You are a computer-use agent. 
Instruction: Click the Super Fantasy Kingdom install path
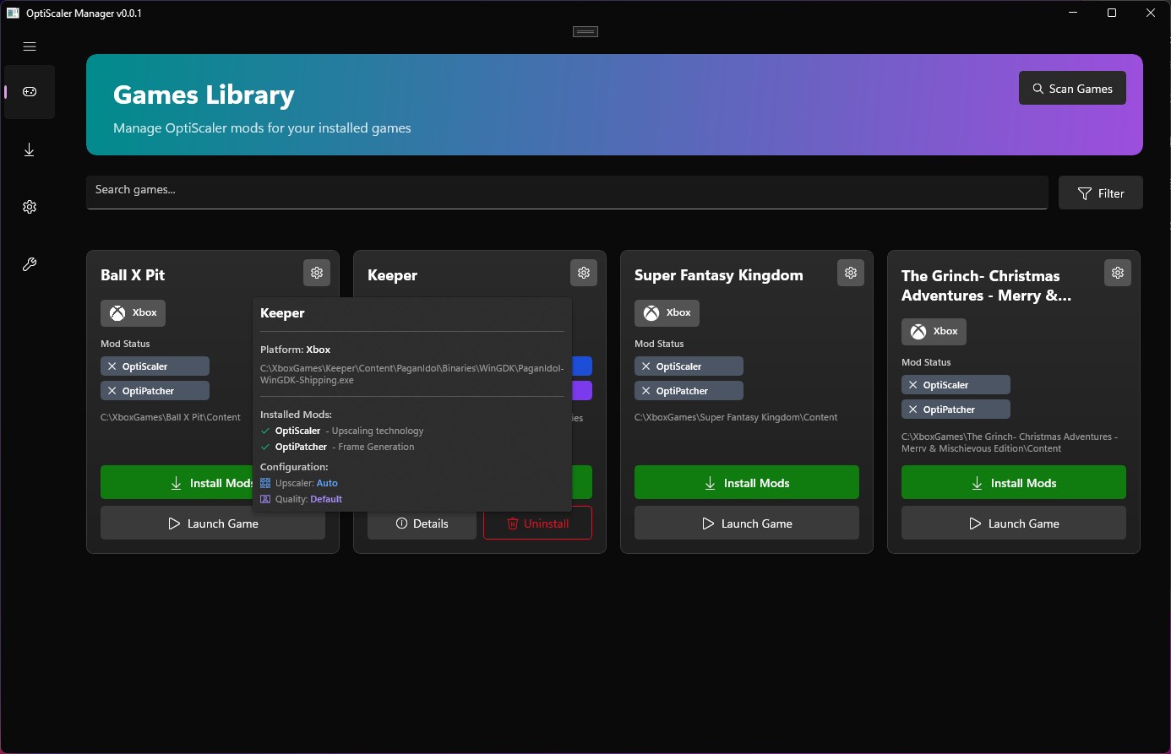(736, 417)
